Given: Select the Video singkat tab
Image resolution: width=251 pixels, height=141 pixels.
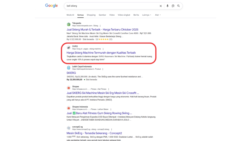Looking at the screenshot, I should coord(124,15).
